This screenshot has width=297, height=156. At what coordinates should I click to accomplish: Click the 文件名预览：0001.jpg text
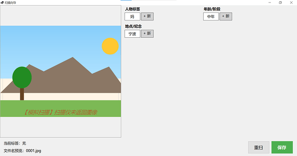[x=22, y=151]
